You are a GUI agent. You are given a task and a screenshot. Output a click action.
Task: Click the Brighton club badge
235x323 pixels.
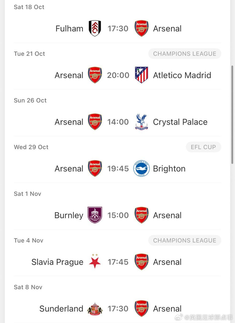[x=141, y=169]
